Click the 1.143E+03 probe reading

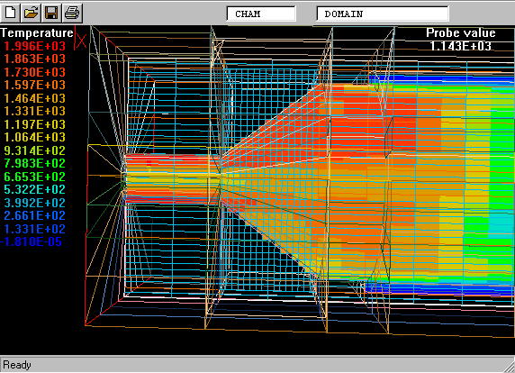coord(460,46)
